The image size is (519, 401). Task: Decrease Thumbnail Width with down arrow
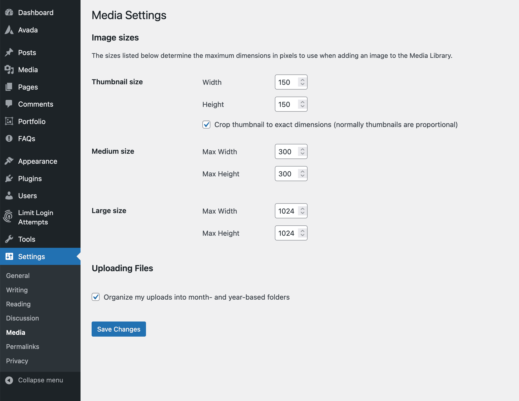click(x=303, y=84)
